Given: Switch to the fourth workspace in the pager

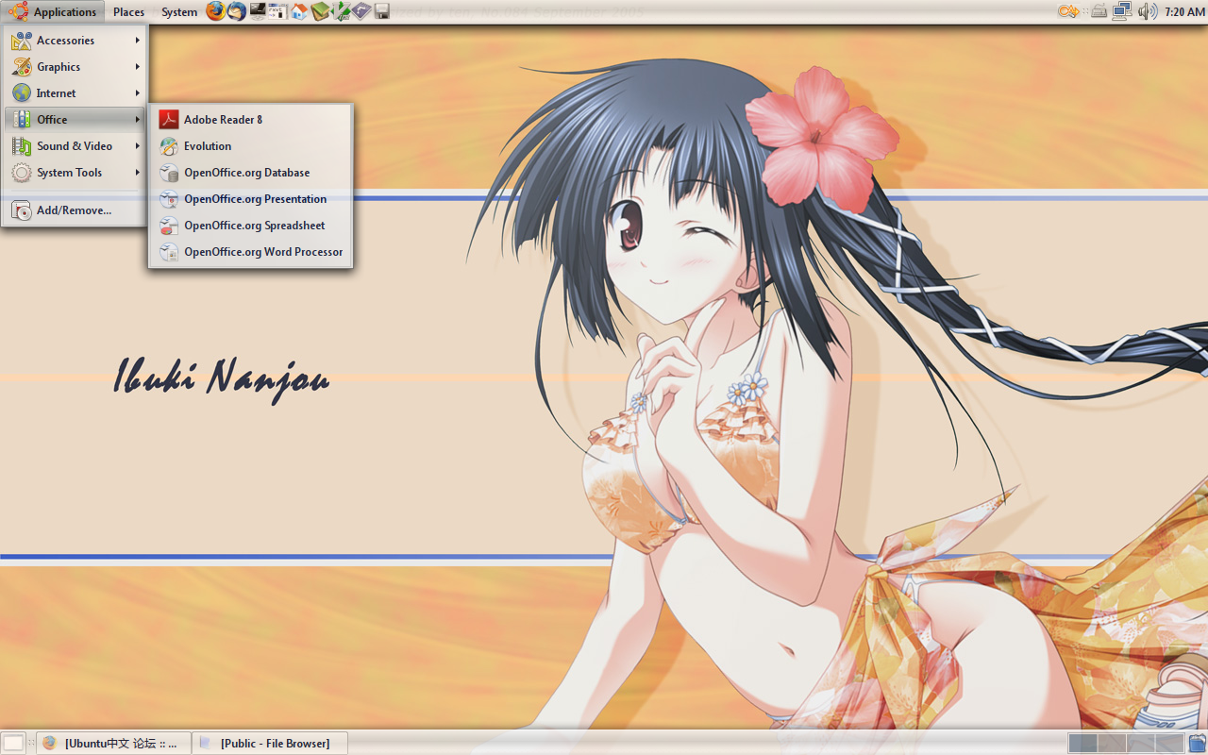Looking at the screenshot, I should click(x=1169, y=743).
